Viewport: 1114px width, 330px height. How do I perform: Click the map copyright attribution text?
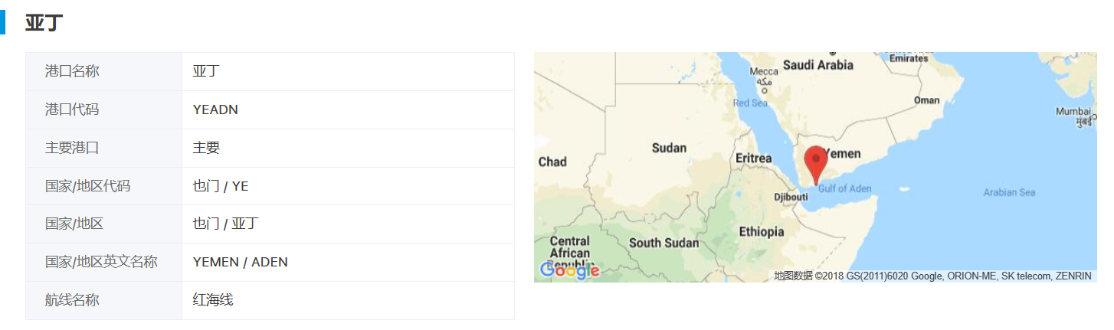click(x=932, y=276)
